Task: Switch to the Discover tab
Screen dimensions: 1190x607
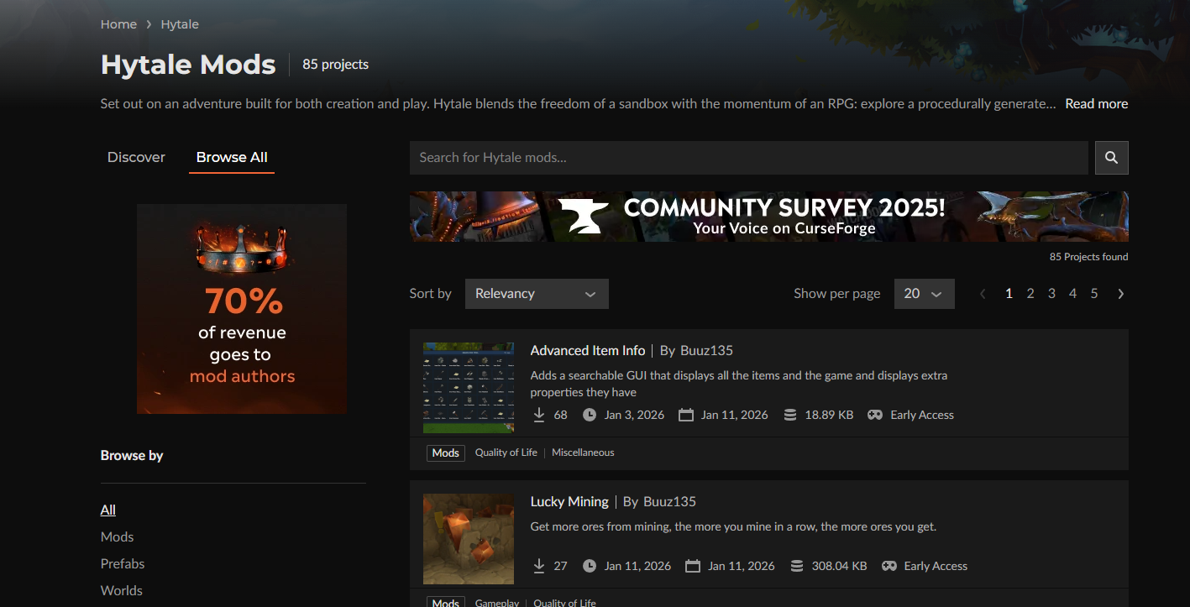Action: pyautogui.click(x=136, y=157)
